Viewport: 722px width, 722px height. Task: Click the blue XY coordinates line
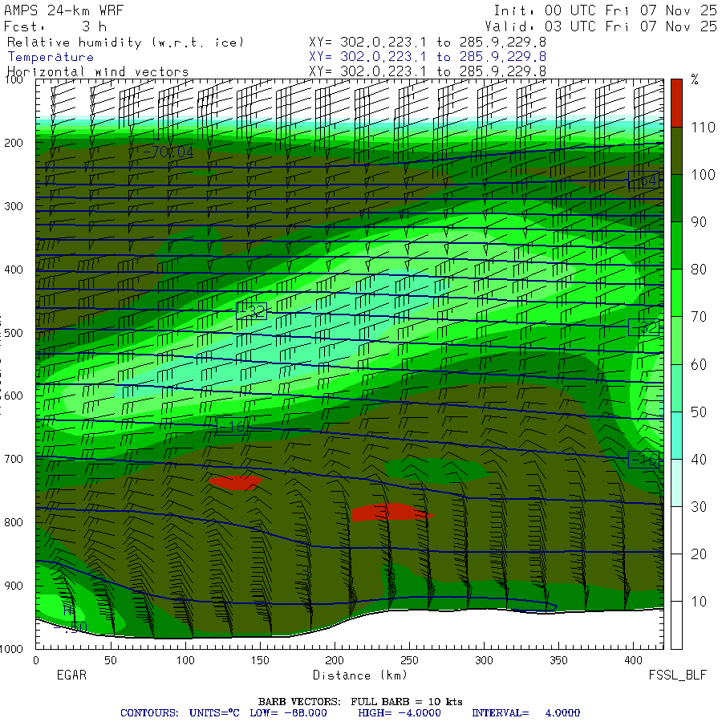pos(428,57)
